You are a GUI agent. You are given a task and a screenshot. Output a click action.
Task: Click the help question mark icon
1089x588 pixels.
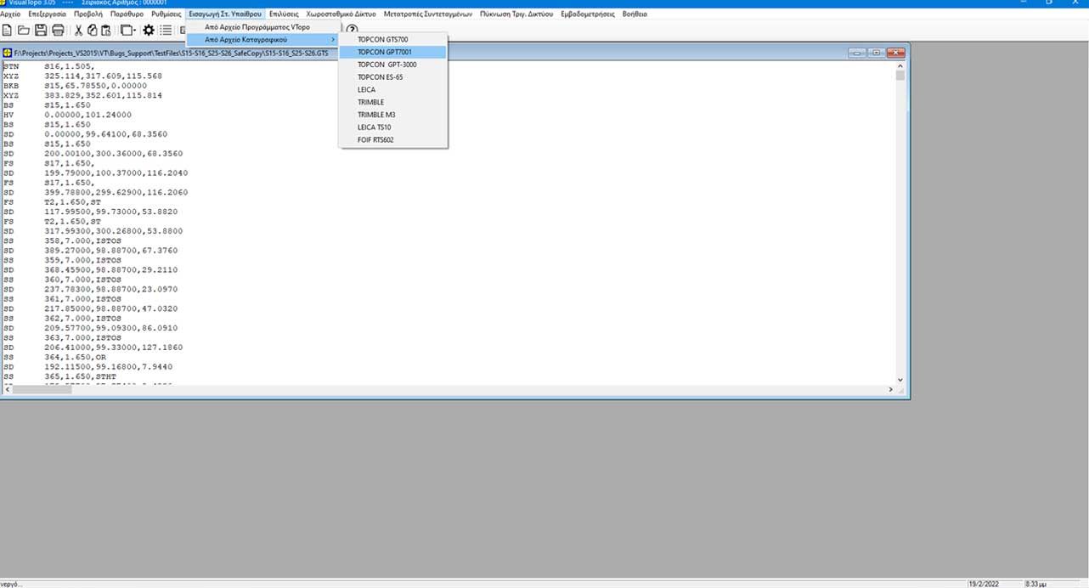[x=352, y=31]
